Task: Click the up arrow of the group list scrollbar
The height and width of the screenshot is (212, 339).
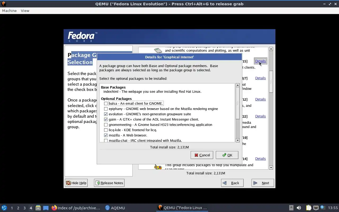Action: 271,49
